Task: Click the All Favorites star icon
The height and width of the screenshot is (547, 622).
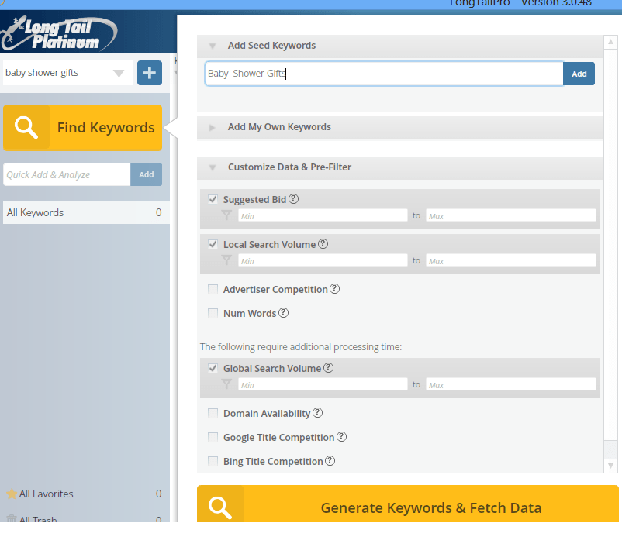Action: [x=12, y=494]
